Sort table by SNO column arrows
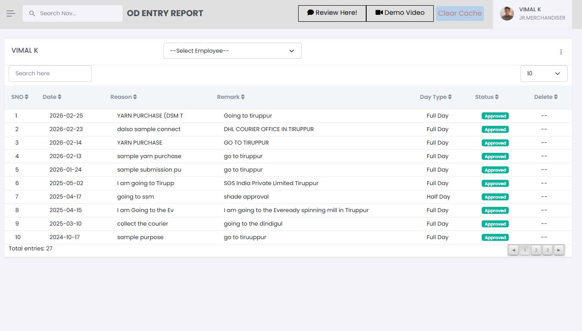Viewport: 582px width, 331px height. click(27, 97)
